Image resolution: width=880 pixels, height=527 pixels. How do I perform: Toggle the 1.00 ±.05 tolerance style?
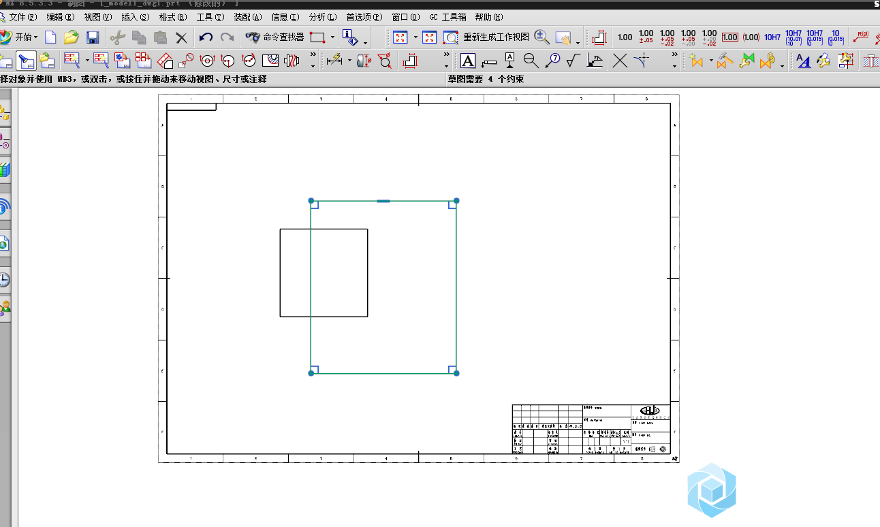pyautogui.click(x=646, y=37)
